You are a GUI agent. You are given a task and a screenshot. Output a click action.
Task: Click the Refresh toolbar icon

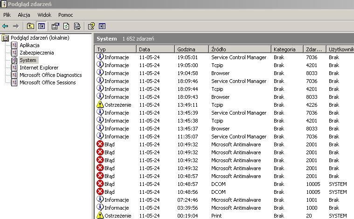coord(66,26)
